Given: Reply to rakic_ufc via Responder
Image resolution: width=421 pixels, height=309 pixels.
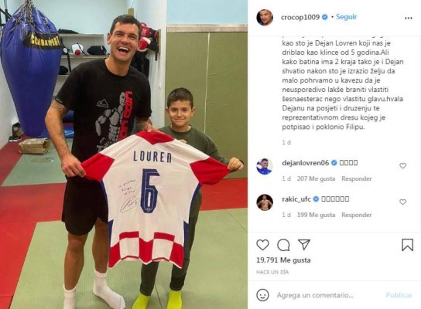Looking at the screenshot, I should coord(356,215).
